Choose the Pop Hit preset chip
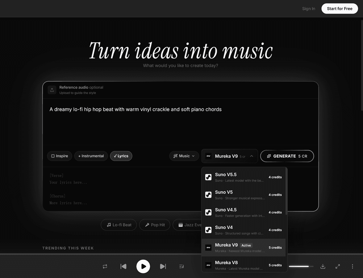 155,225
